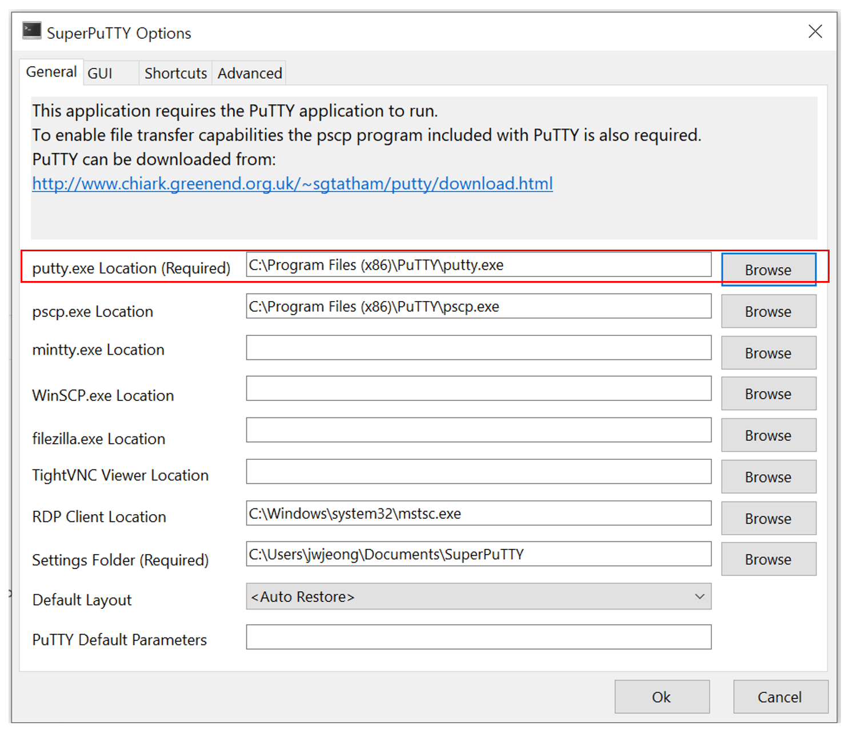This screenshot has height=734, width=849.
Task: Click 'To enable file transfer capabilities' text line
Action: 367,135
